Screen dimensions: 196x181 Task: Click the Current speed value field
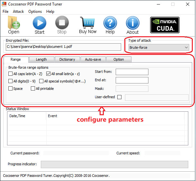click(162, 153)
